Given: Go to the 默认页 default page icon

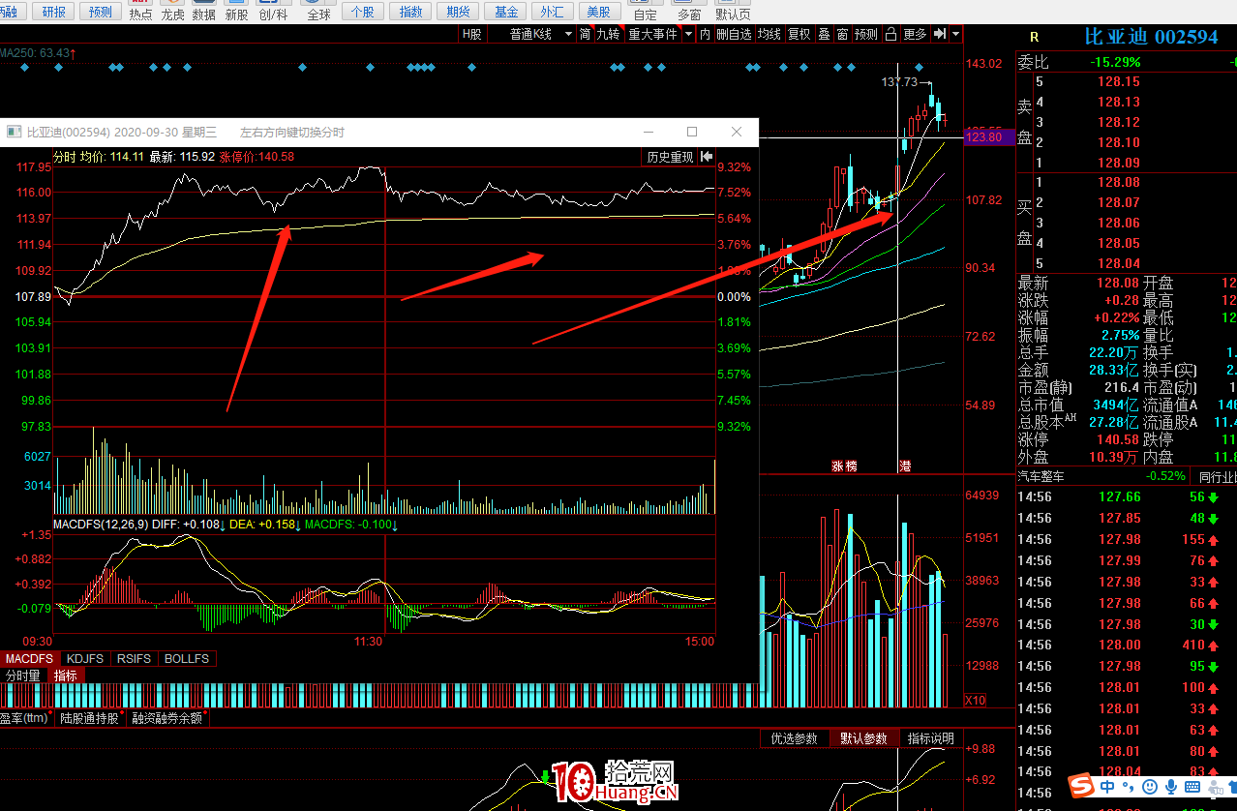Looking at the screenshot, I should [733, 12].
